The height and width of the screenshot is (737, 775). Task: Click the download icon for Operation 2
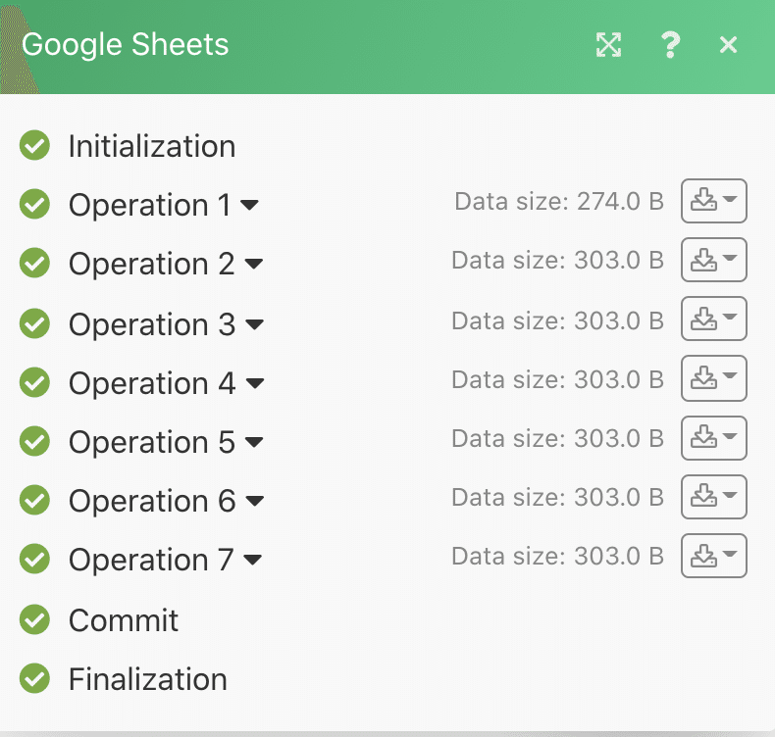pos(713,260)
